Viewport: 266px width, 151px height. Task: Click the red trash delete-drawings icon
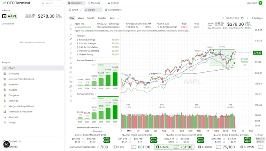pos(71,101)
